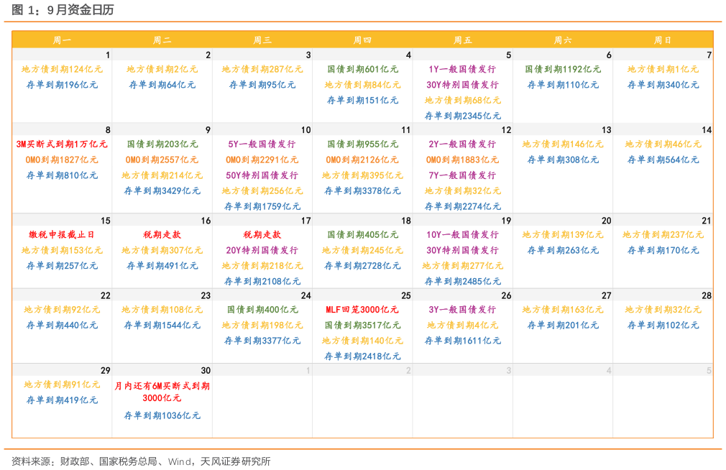Click the 图1：9月资金日历 title
Image resolution: width=726 pixels, height=470 pixels.
pos(63,10)
